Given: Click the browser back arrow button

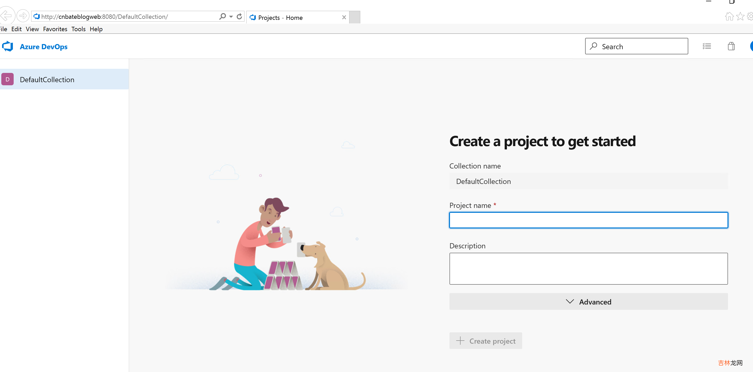Looking at the screenshot, I should (6, 16).
